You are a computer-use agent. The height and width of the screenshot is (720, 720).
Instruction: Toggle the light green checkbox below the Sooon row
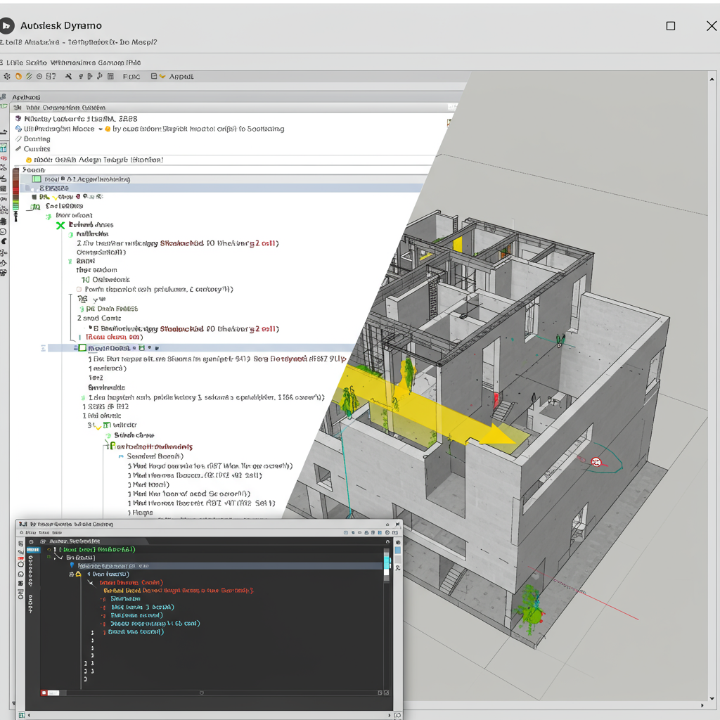pyautogui.click(x=37, y=179)
